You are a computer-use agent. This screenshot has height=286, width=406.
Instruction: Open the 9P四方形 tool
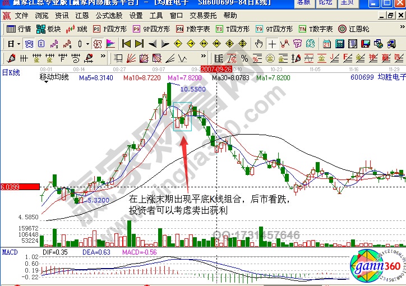[x=151, y=29]
